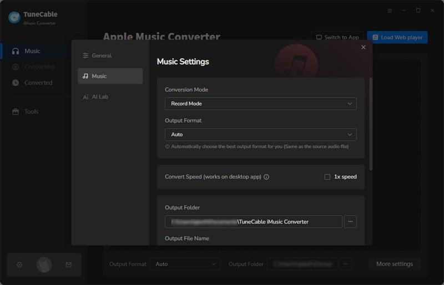Click the Output File Name label
444x285 pixels.
coord(187,238)
